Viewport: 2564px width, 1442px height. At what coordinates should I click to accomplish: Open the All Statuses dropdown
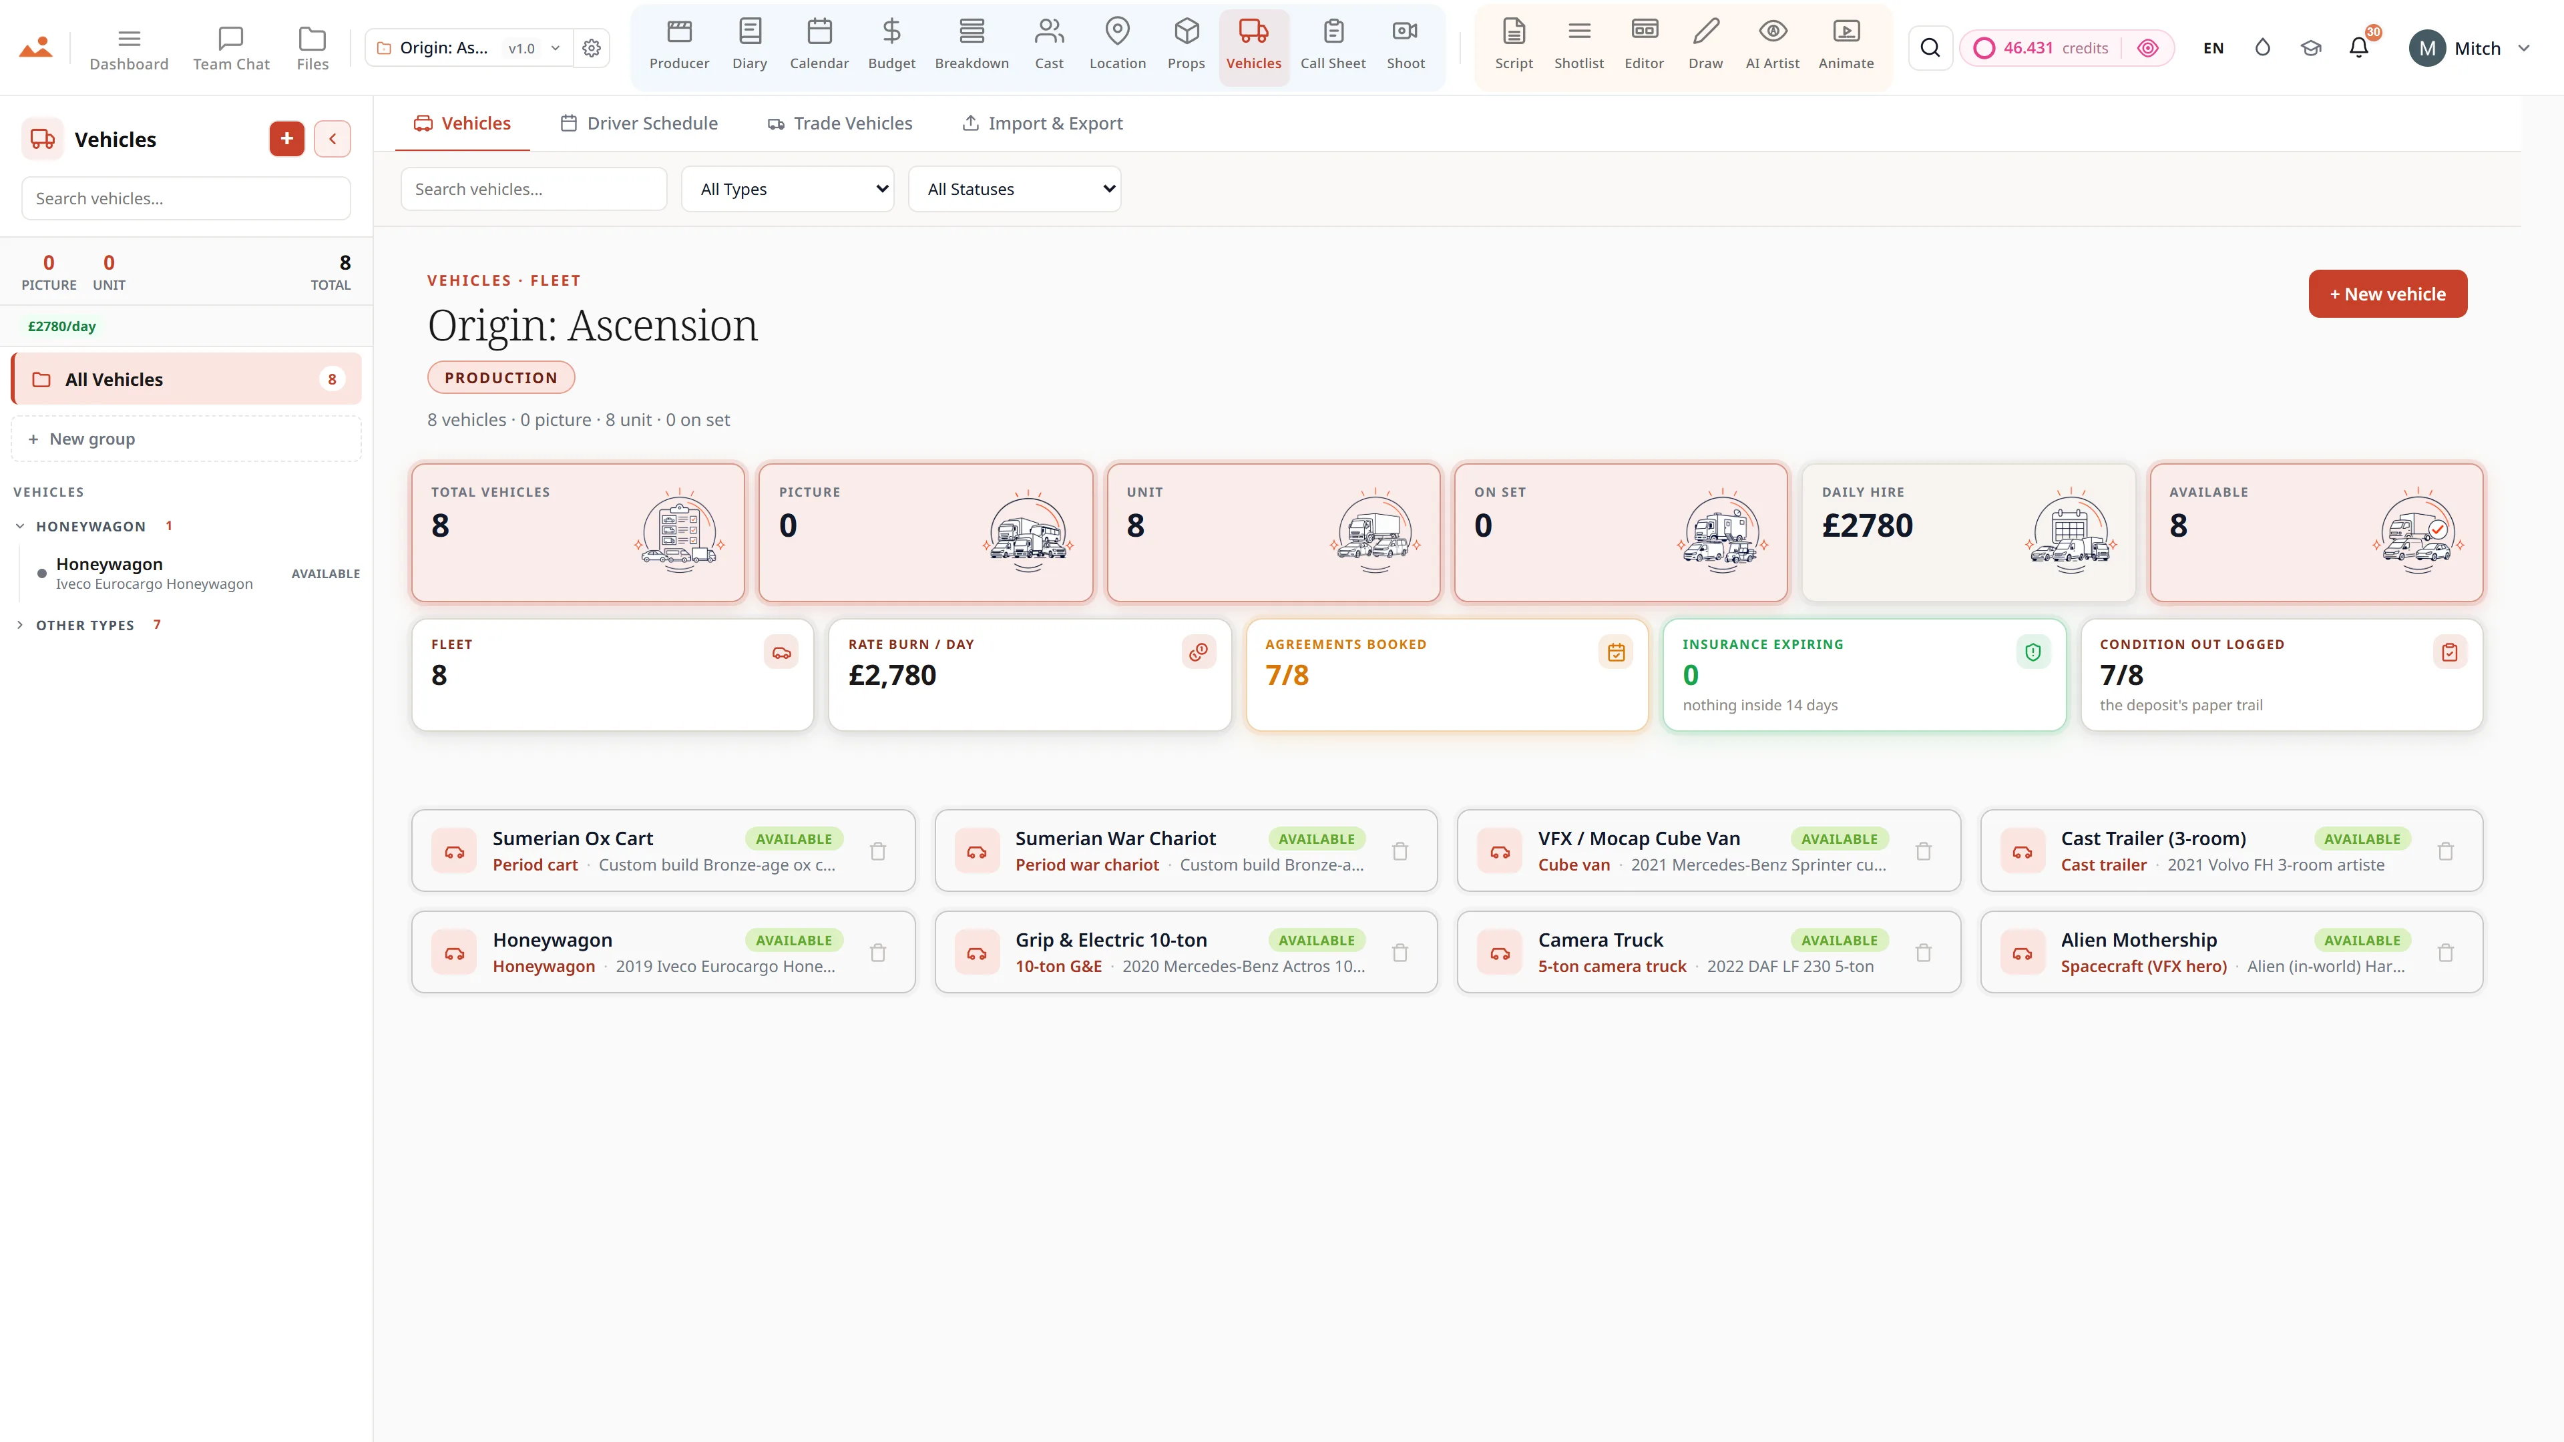(x=1014, y=189)
